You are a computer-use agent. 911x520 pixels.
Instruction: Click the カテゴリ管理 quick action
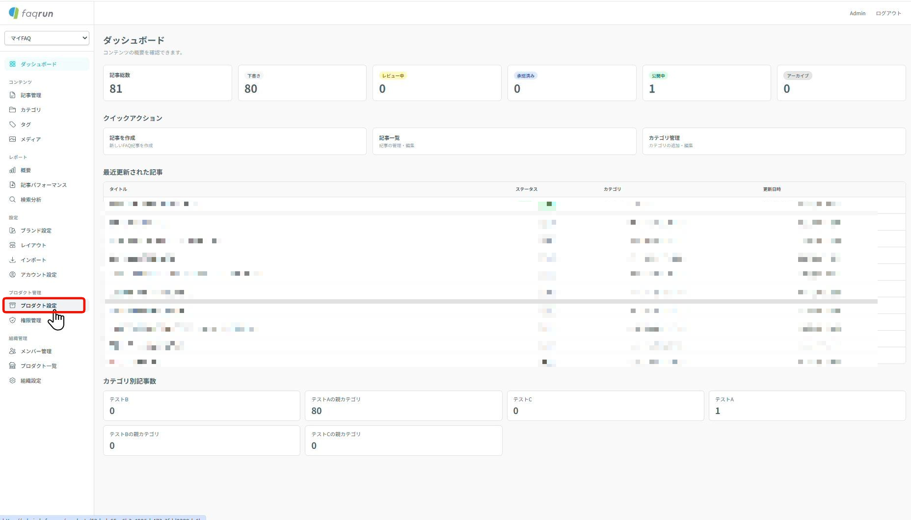(x=774, y=141)
